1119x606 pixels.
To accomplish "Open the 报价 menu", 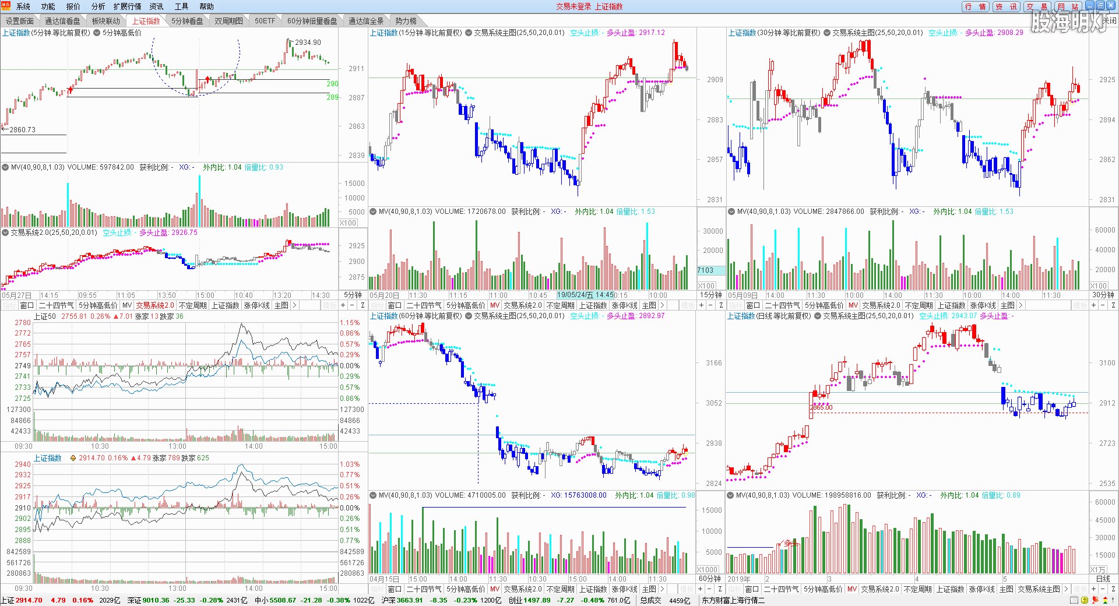I will (73, 6).
